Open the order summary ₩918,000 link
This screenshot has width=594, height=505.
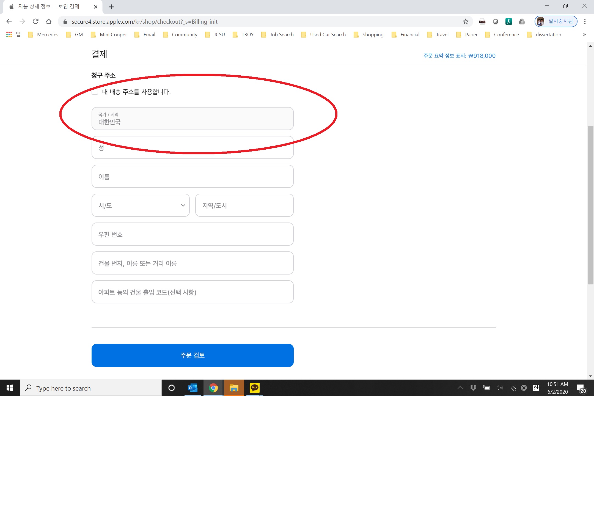459,56
